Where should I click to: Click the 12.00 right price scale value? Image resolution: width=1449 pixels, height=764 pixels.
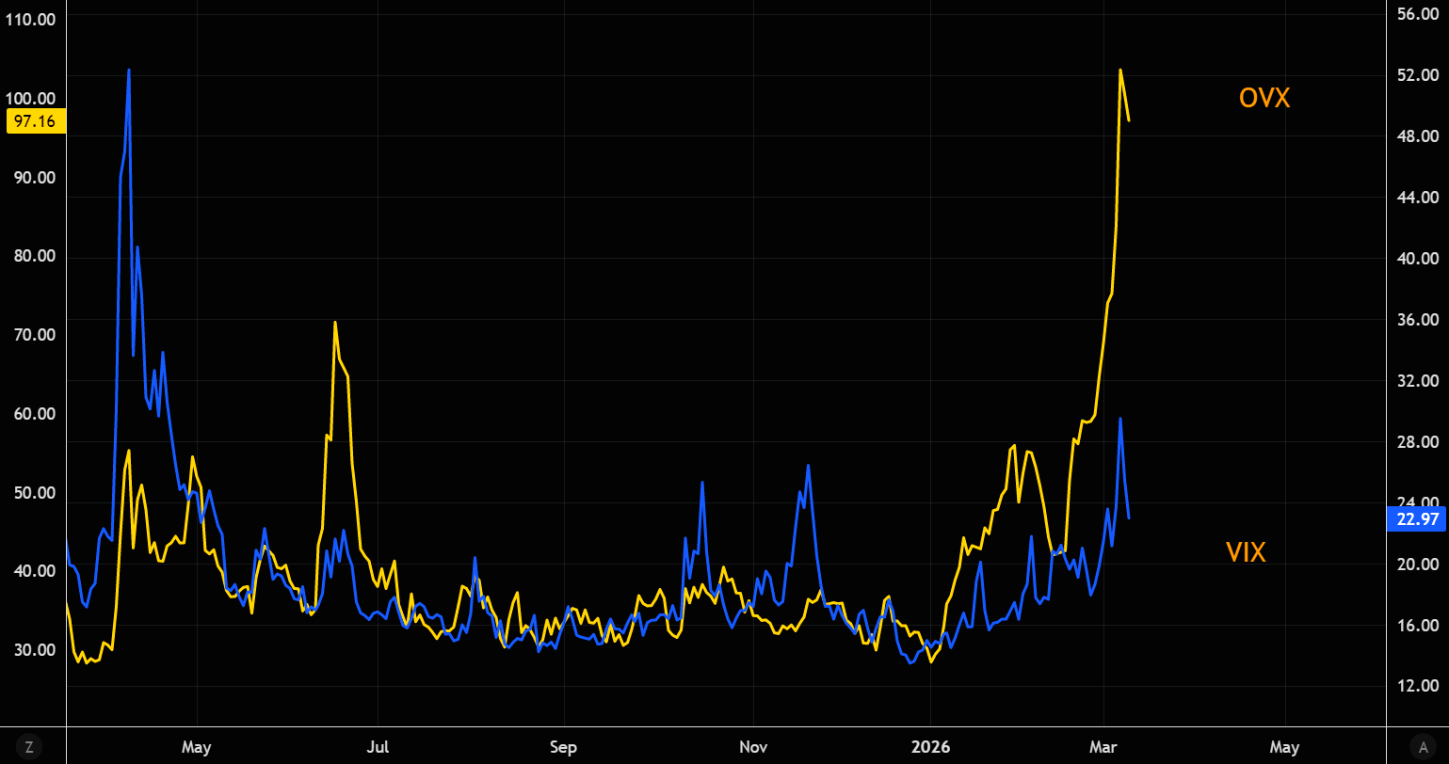coord(1418,687)
